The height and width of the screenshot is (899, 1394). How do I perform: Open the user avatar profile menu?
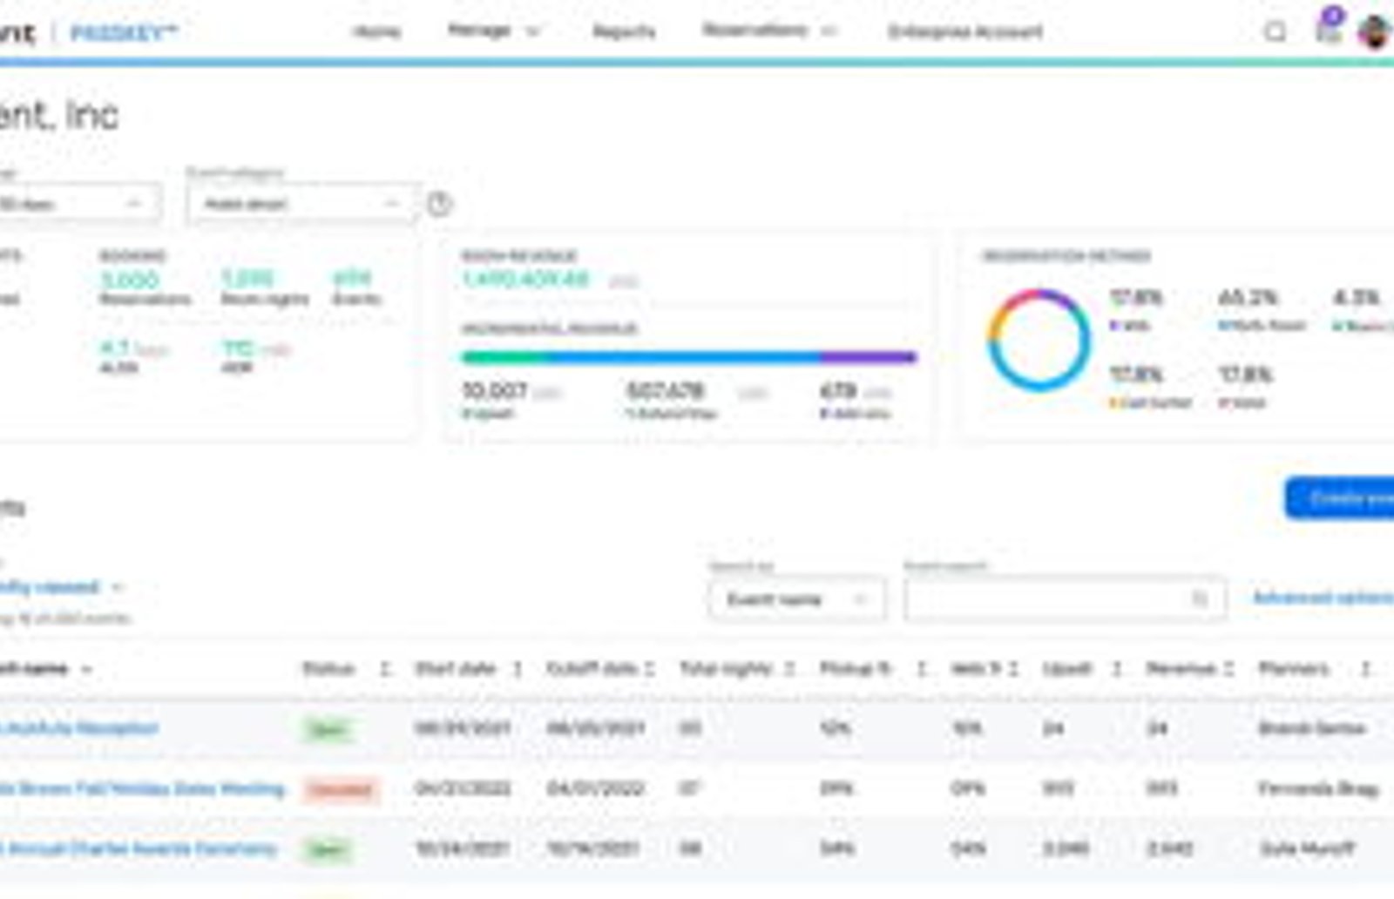click(x=1374, y=33)
